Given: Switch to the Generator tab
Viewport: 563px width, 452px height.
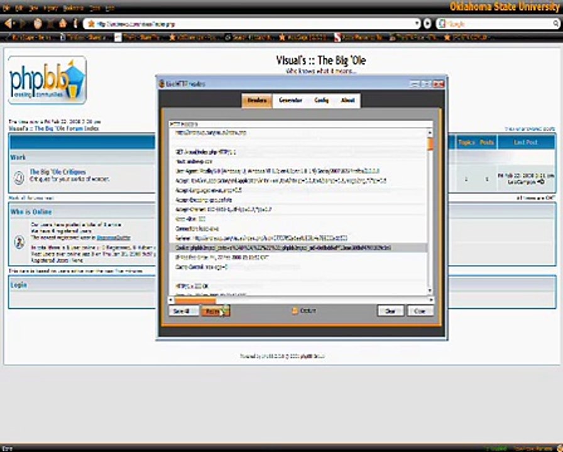Looking at the screenshot, I should 290,100.
